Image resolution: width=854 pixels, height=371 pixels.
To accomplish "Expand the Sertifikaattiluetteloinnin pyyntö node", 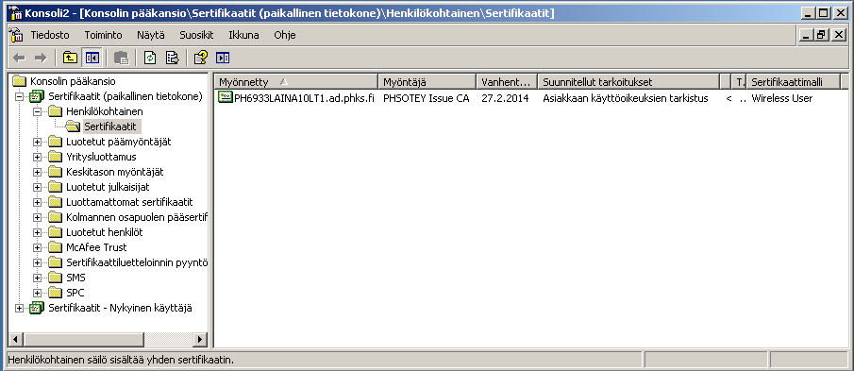I will pyautogui.click(x=37, y=262).
